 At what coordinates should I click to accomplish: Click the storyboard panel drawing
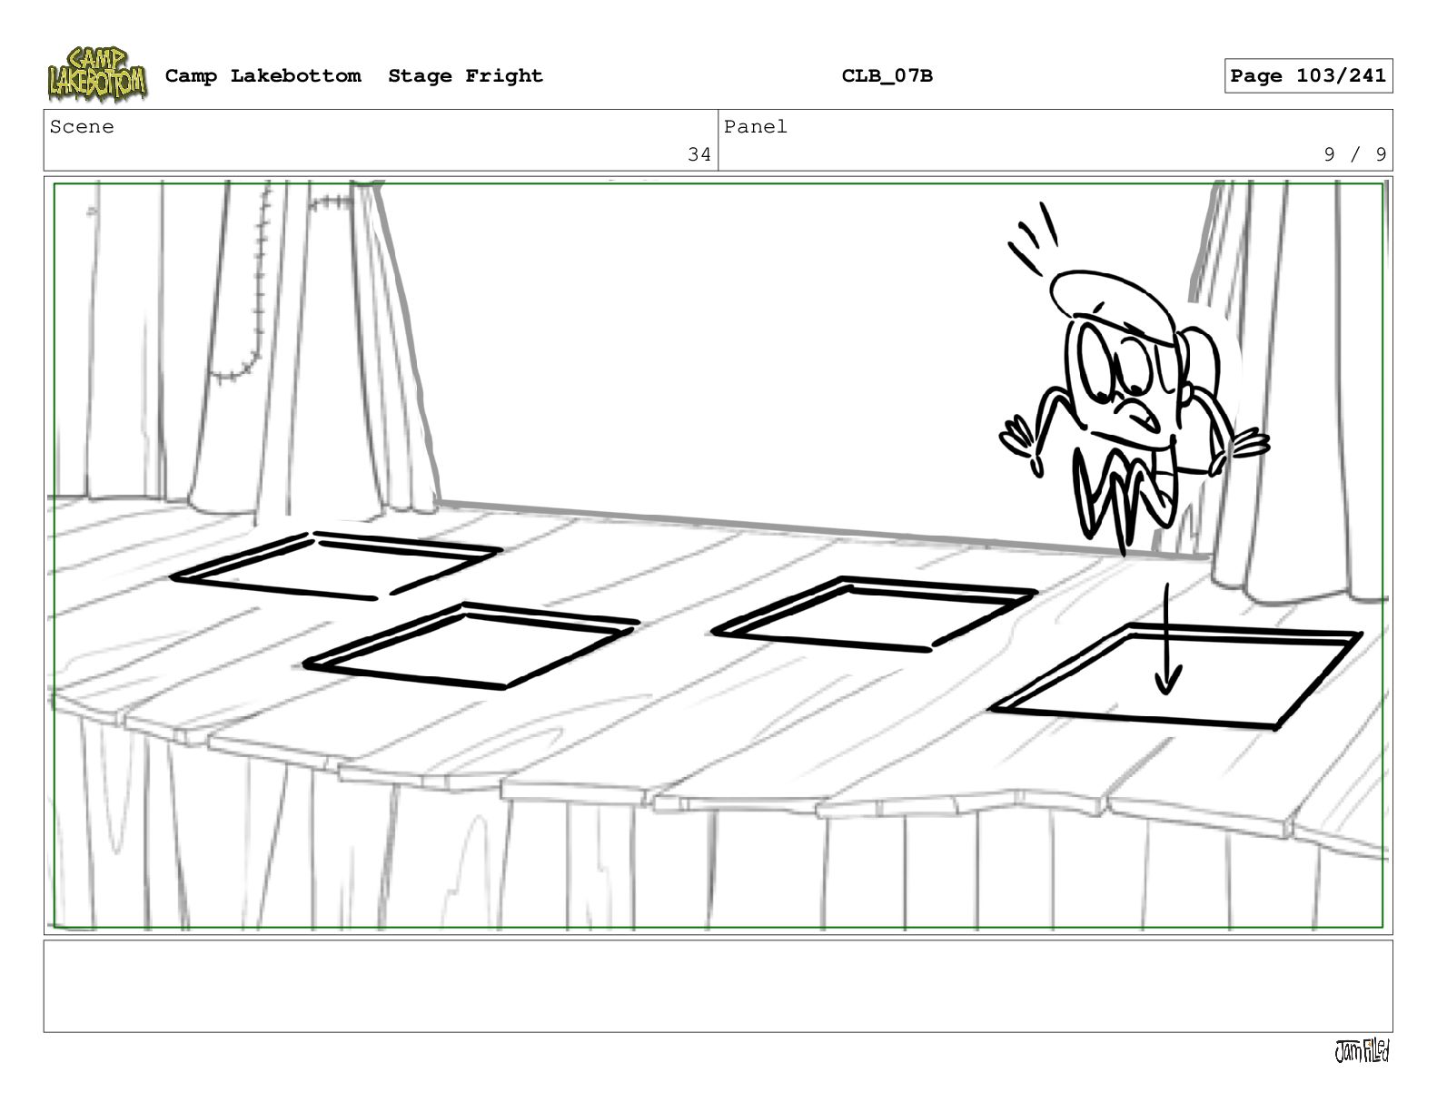click(x=718, y=556)
